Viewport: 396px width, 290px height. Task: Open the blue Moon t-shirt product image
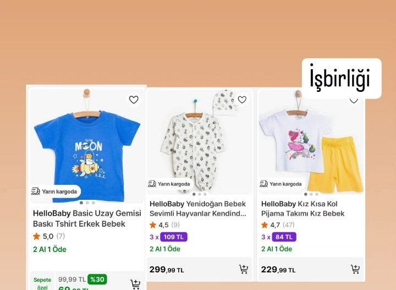point(87,145)
